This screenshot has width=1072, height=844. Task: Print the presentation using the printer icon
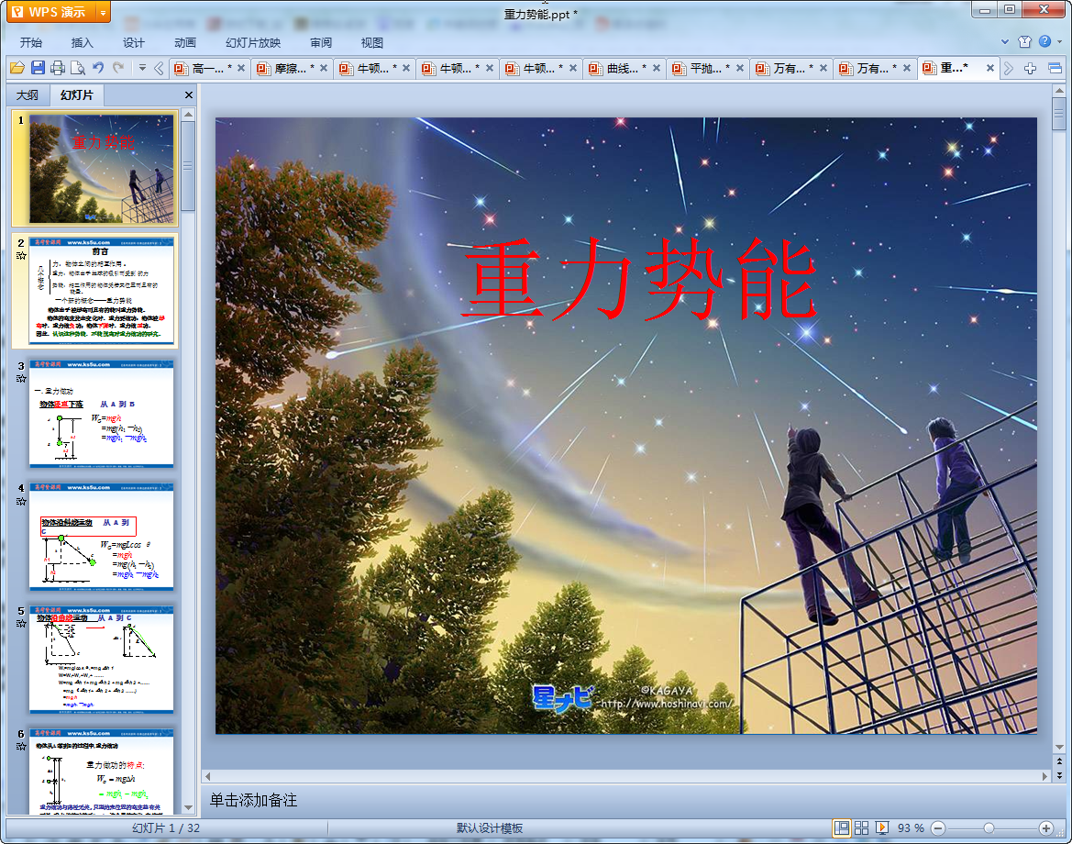point(58,68)
